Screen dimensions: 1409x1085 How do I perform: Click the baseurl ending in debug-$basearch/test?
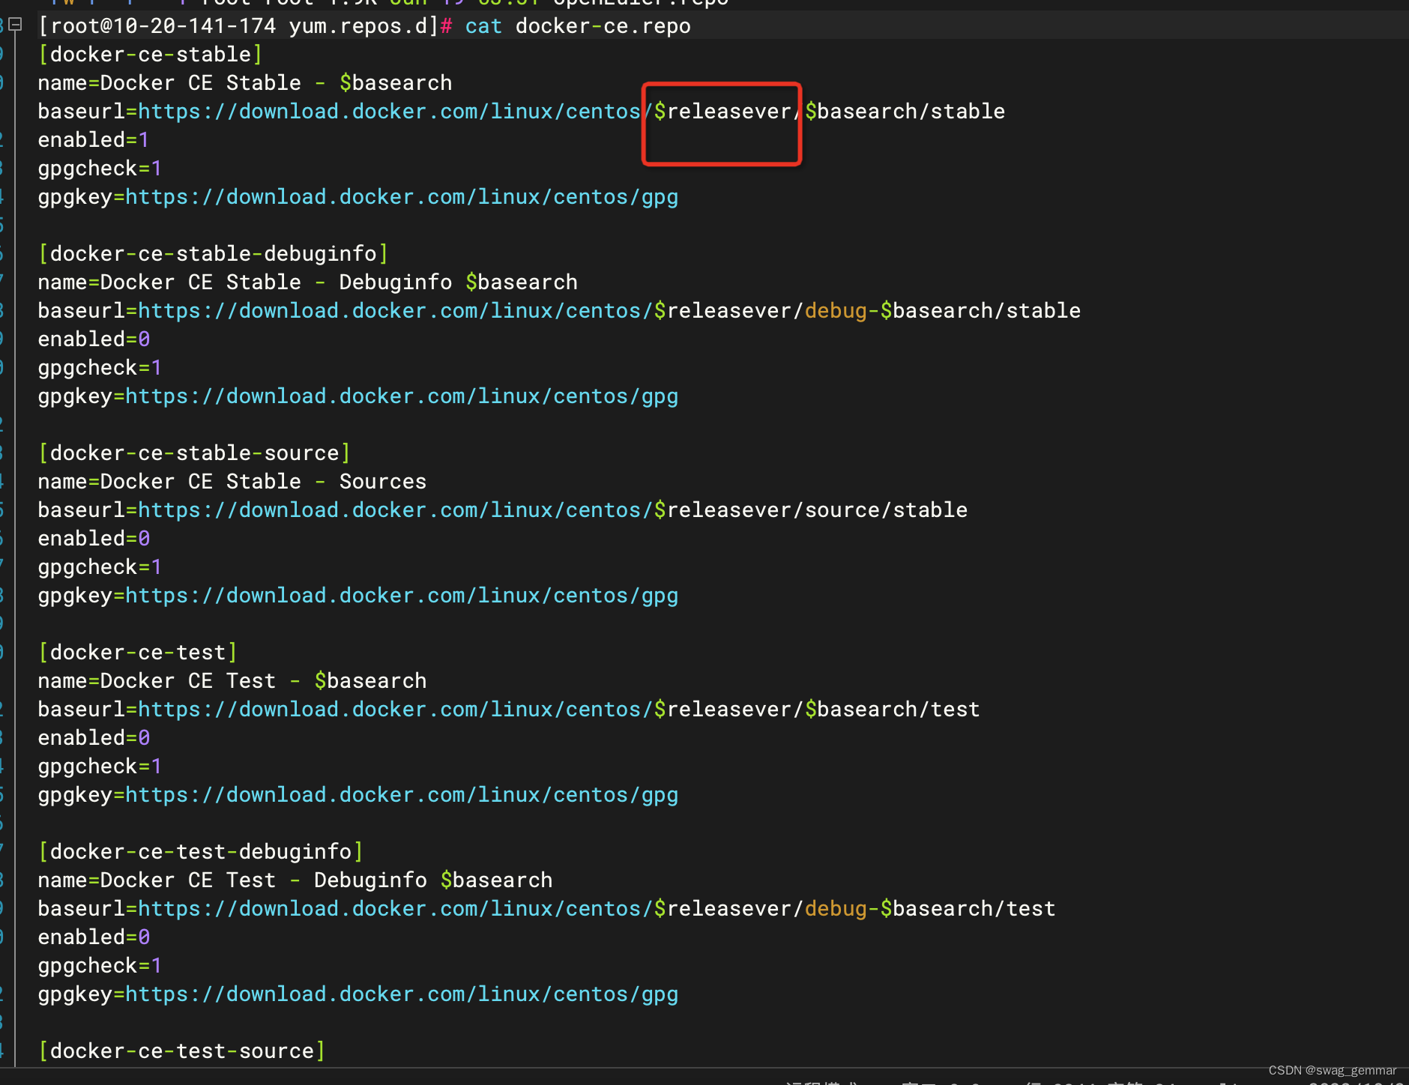pyautogui.click(x=547, y=909)
